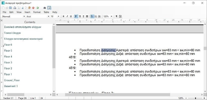This screenshot has width=207, height=100.
Task: Click the zoom in plus button
Action: [x=204, y=98]
